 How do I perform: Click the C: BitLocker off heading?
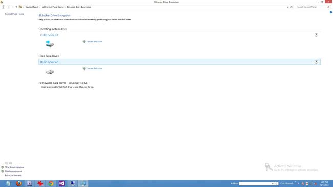49,35
